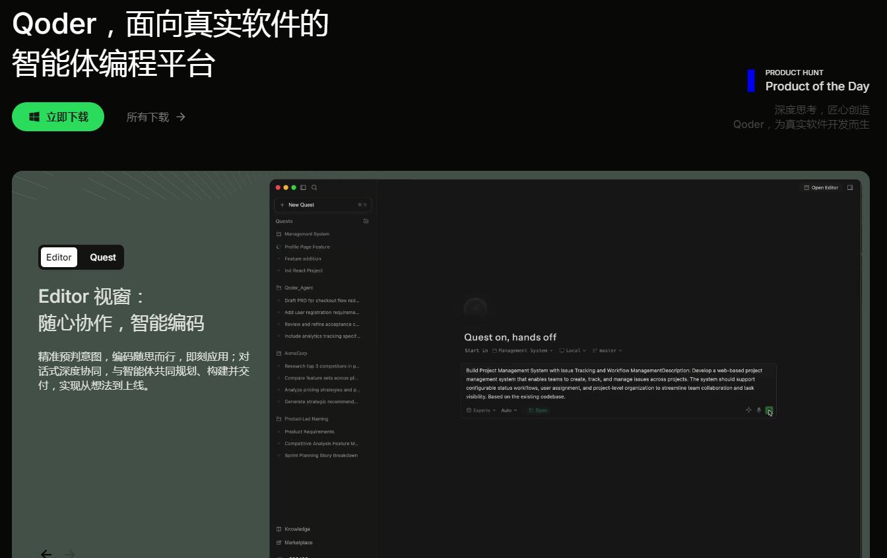Viewport: 887px width, 558px height.
Task: Click the left arrow carousel control
Action: pos(46,553)
